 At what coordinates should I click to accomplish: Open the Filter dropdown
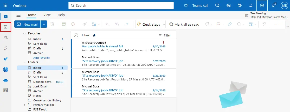(165, 35)
